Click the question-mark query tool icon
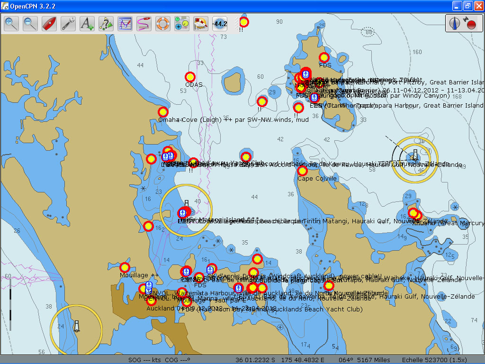The width and height of the screenshot is (485, 364). 106,24
